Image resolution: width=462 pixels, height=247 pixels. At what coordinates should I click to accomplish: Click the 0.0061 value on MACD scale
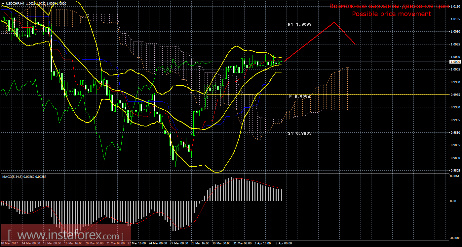point(455,177)
